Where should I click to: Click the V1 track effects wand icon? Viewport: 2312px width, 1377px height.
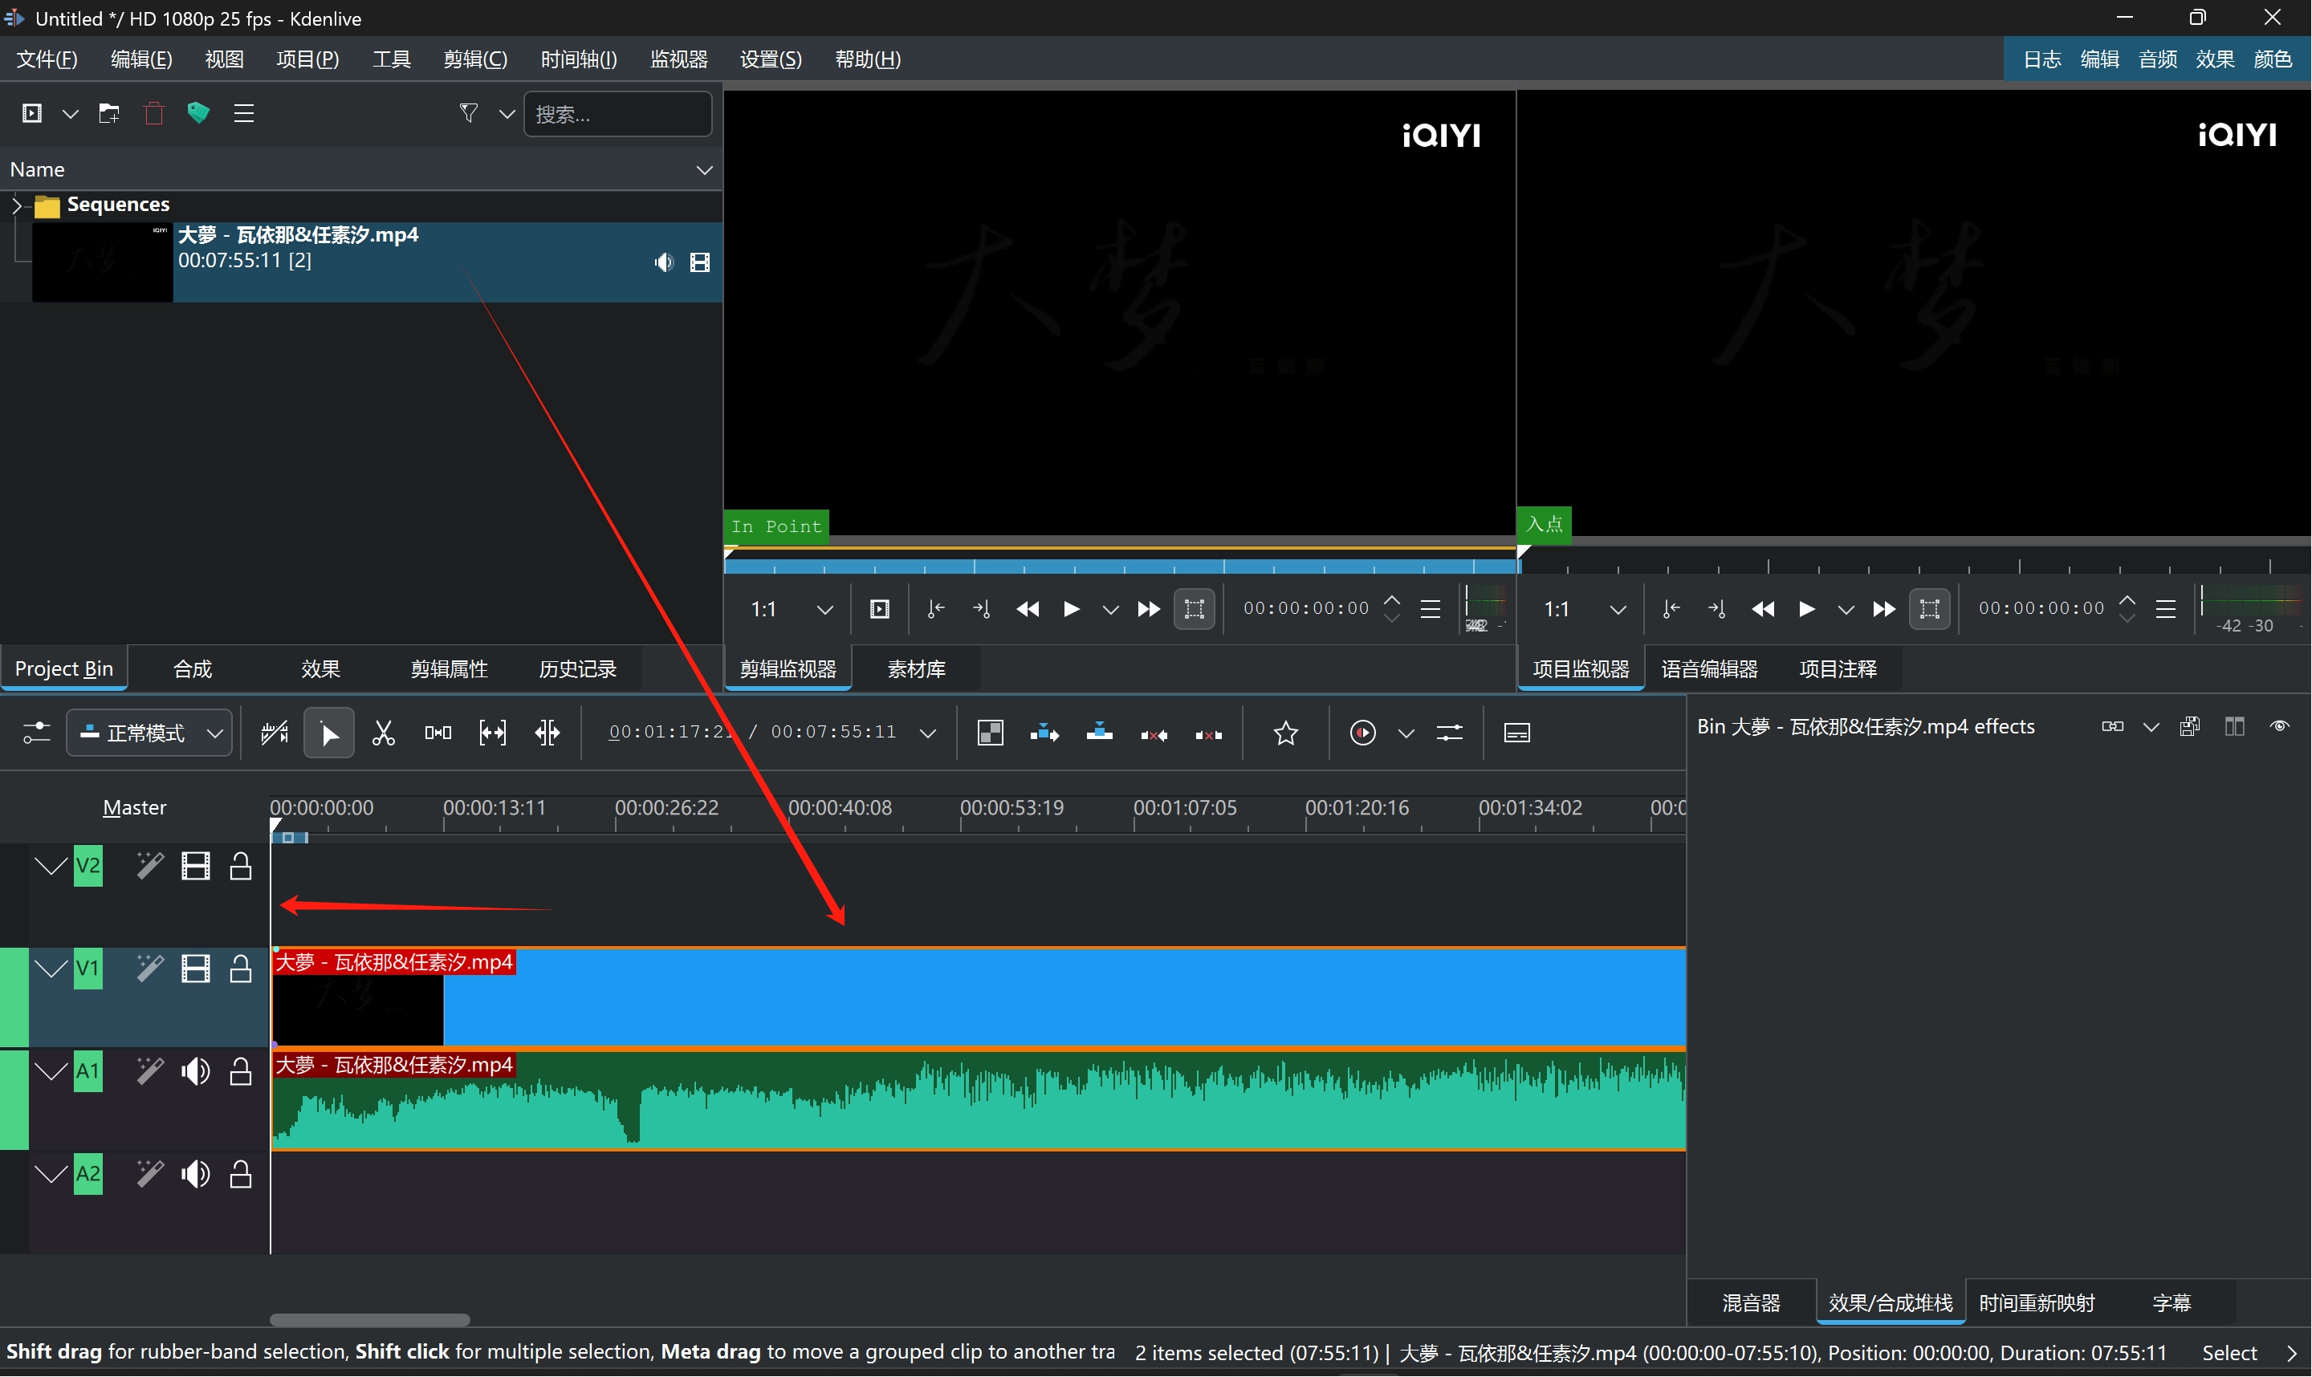(x=149, y=969)
